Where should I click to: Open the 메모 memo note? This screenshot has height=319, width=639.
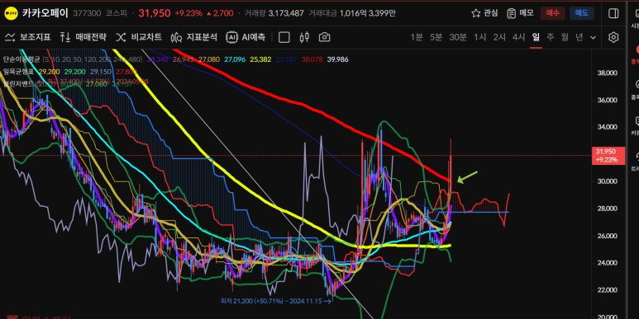click(x=520, y=13)
